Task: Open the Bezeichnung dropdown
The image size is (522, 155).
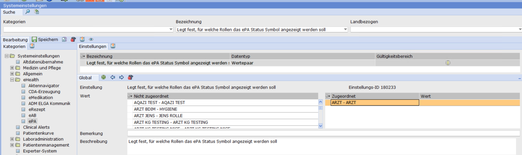Action: [x=345, y=30]
